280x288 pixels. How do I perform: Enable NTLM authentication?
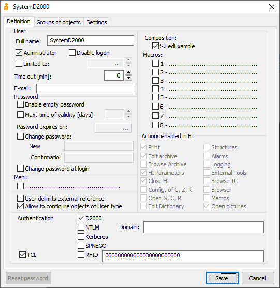click(x=81, y=227)
